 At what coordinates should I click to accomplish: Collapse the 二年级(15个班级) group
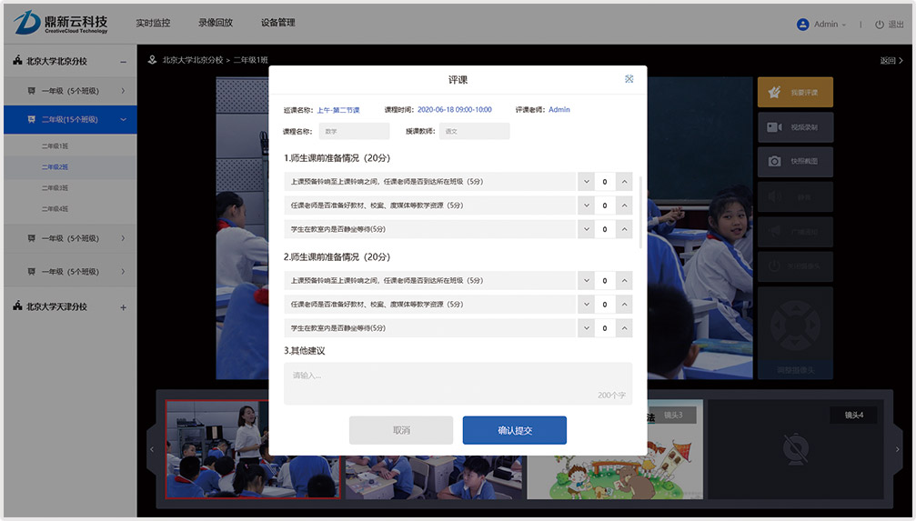124,119
